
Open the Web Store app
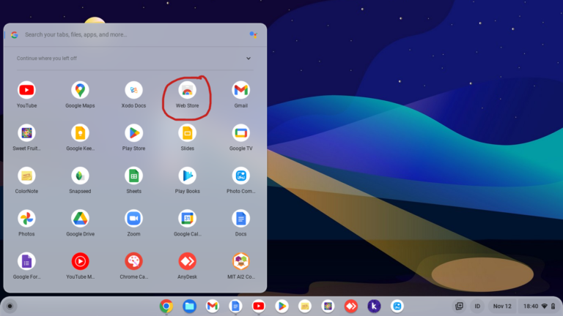(187, 90)
